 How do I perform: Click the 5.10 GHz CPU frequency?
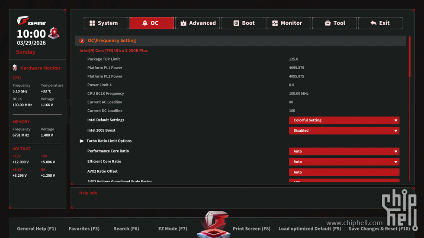[20, 92]
